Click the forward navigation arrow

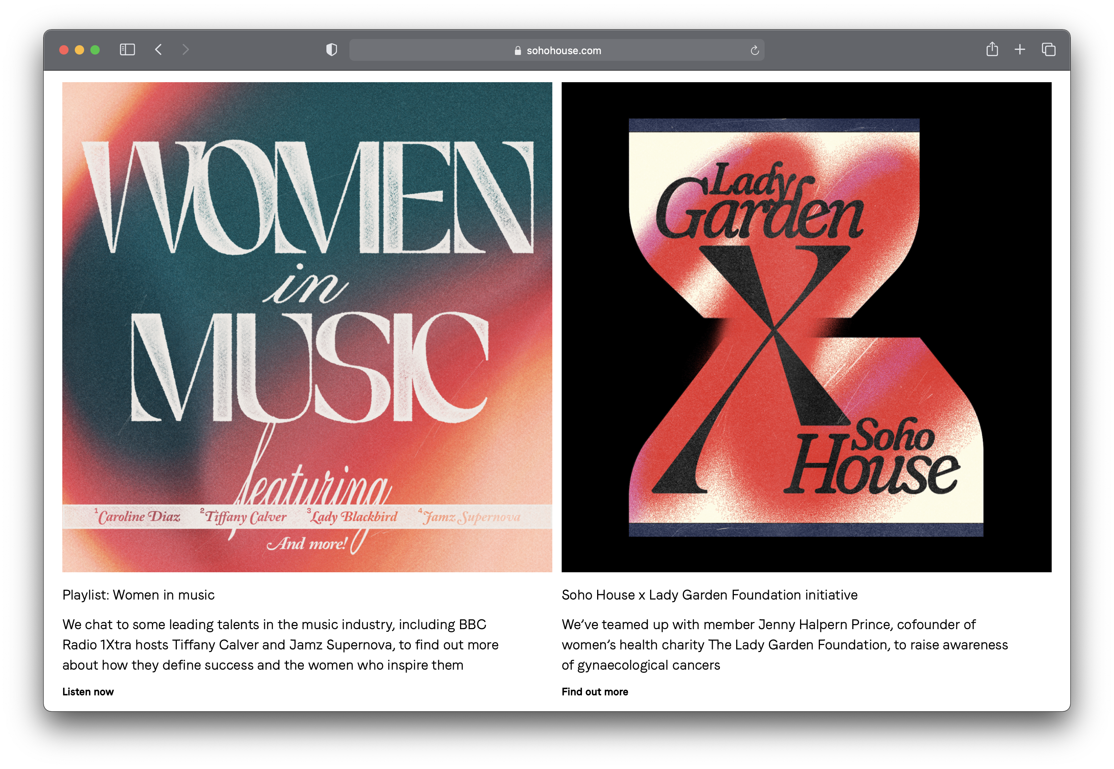point(185,49)
